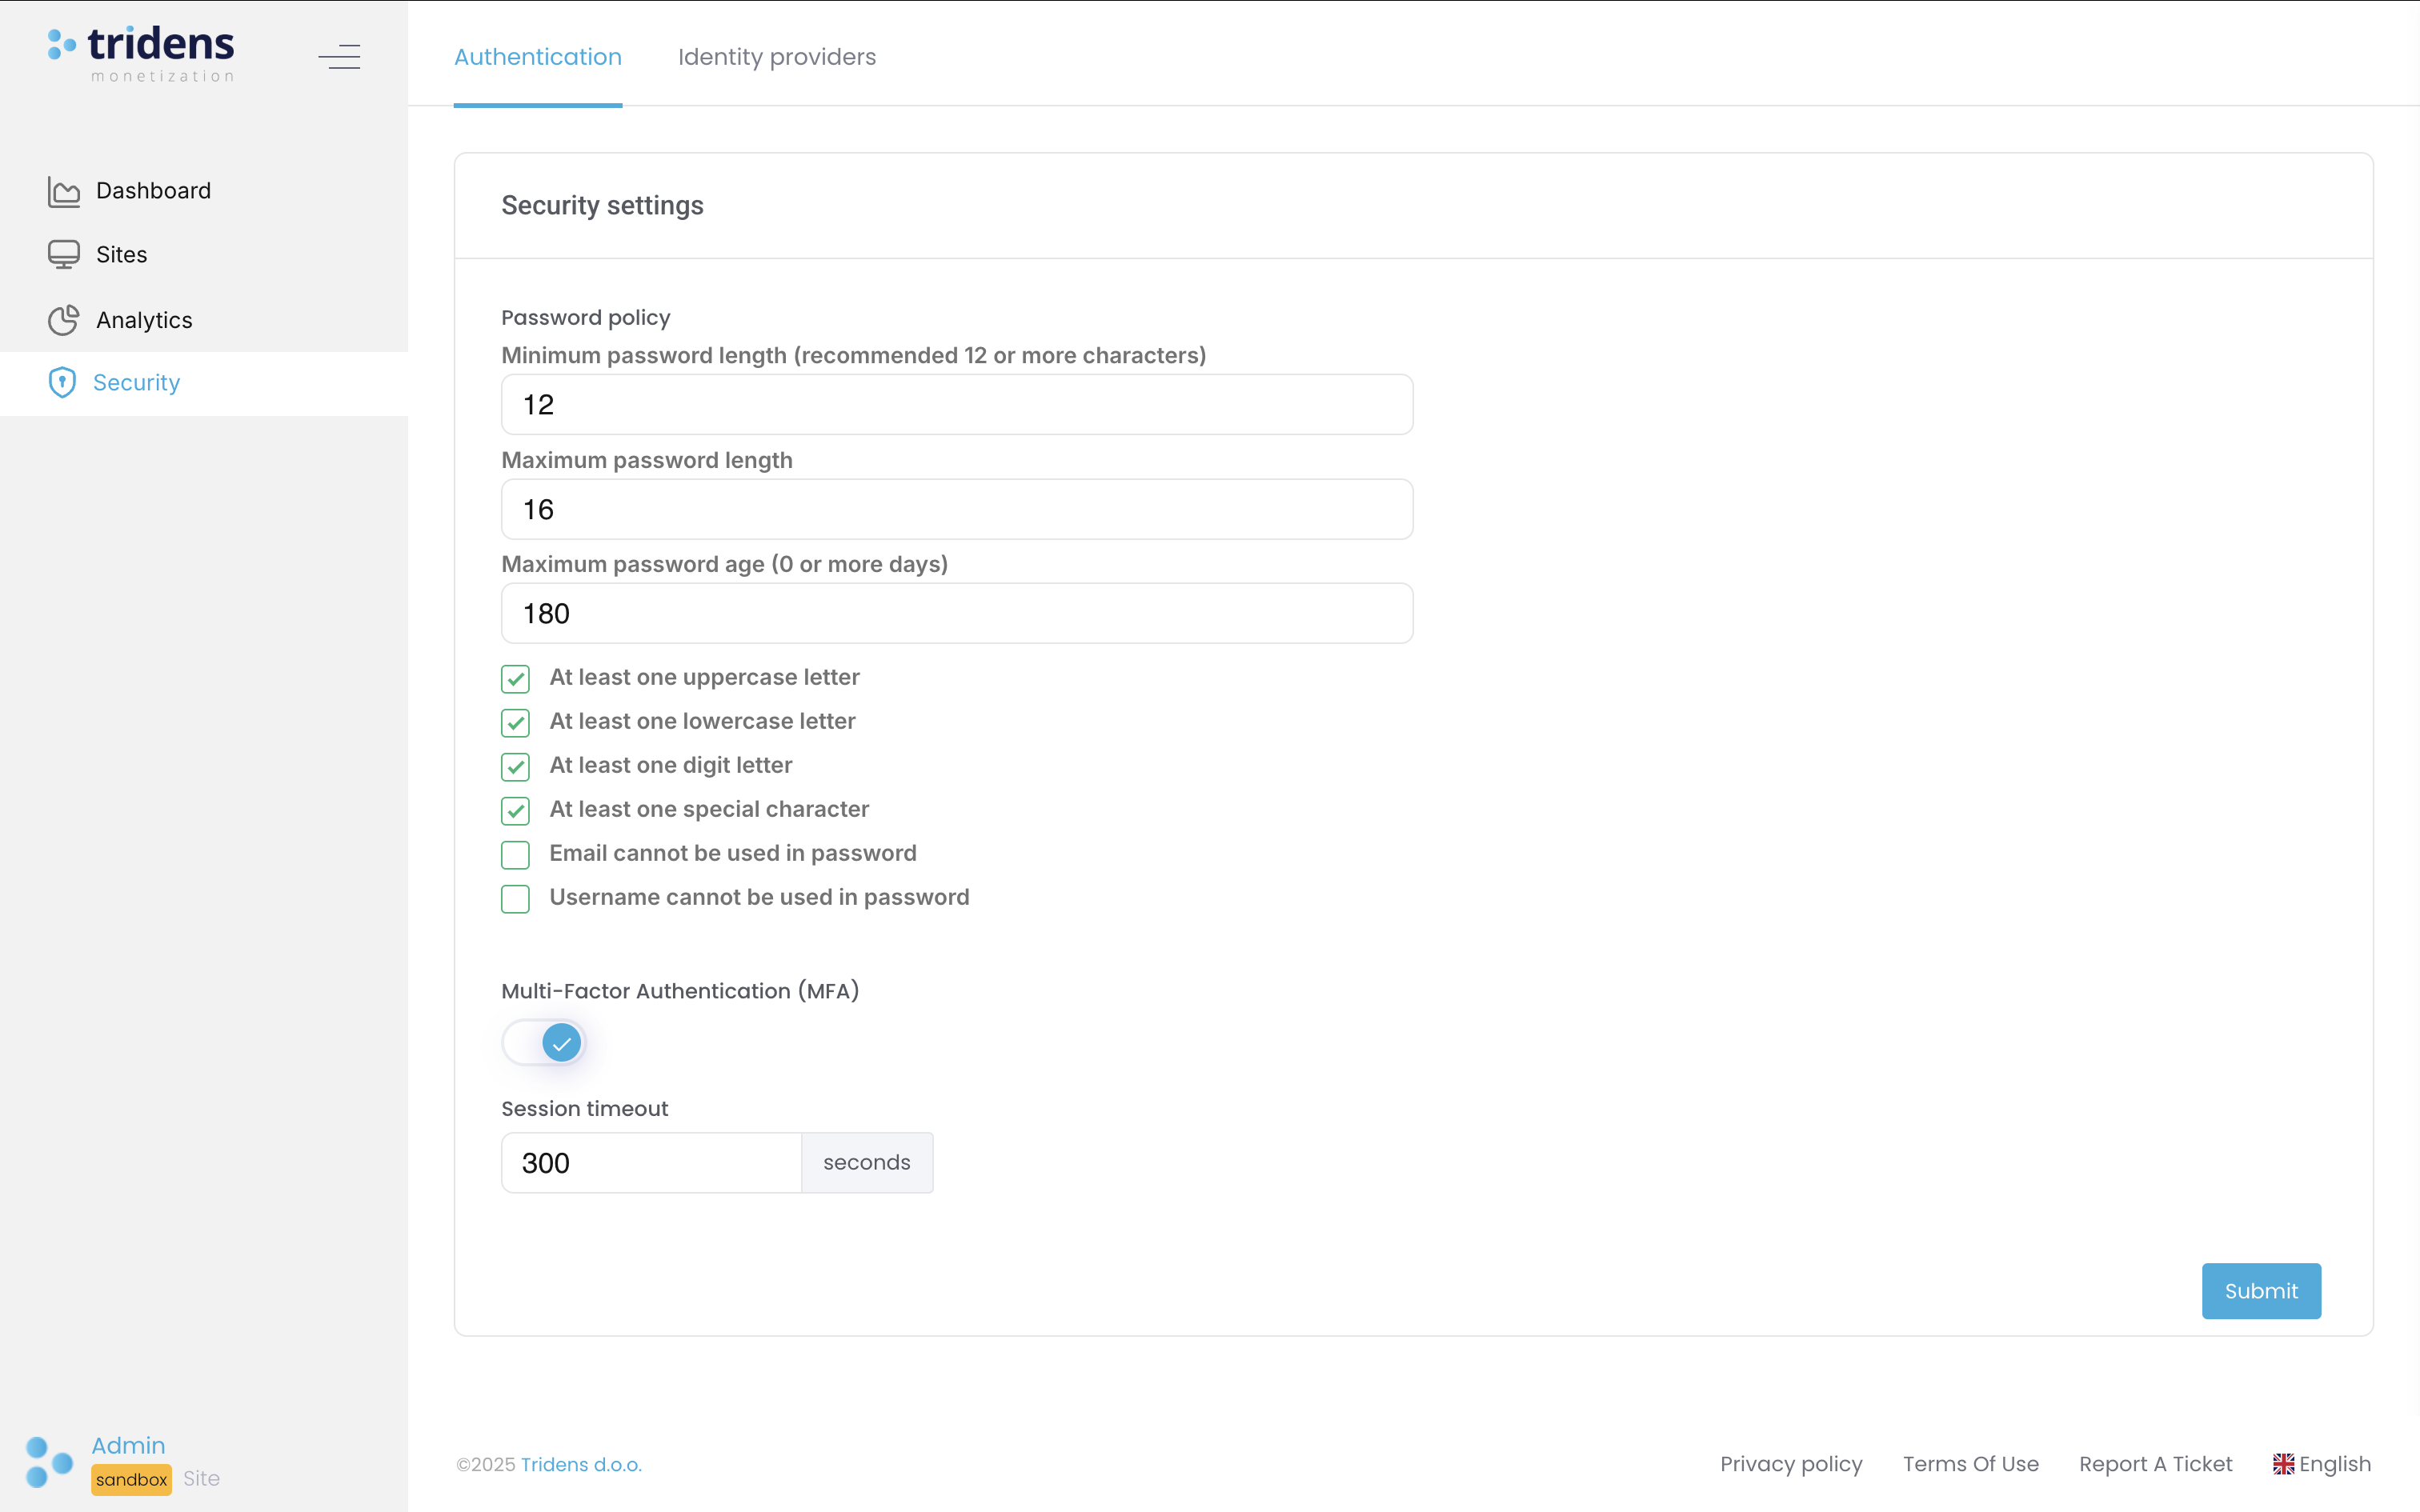Enable Username cannot be used in password
Viewport: 2420px width, 1512px height.
click(x=515, y=898)
